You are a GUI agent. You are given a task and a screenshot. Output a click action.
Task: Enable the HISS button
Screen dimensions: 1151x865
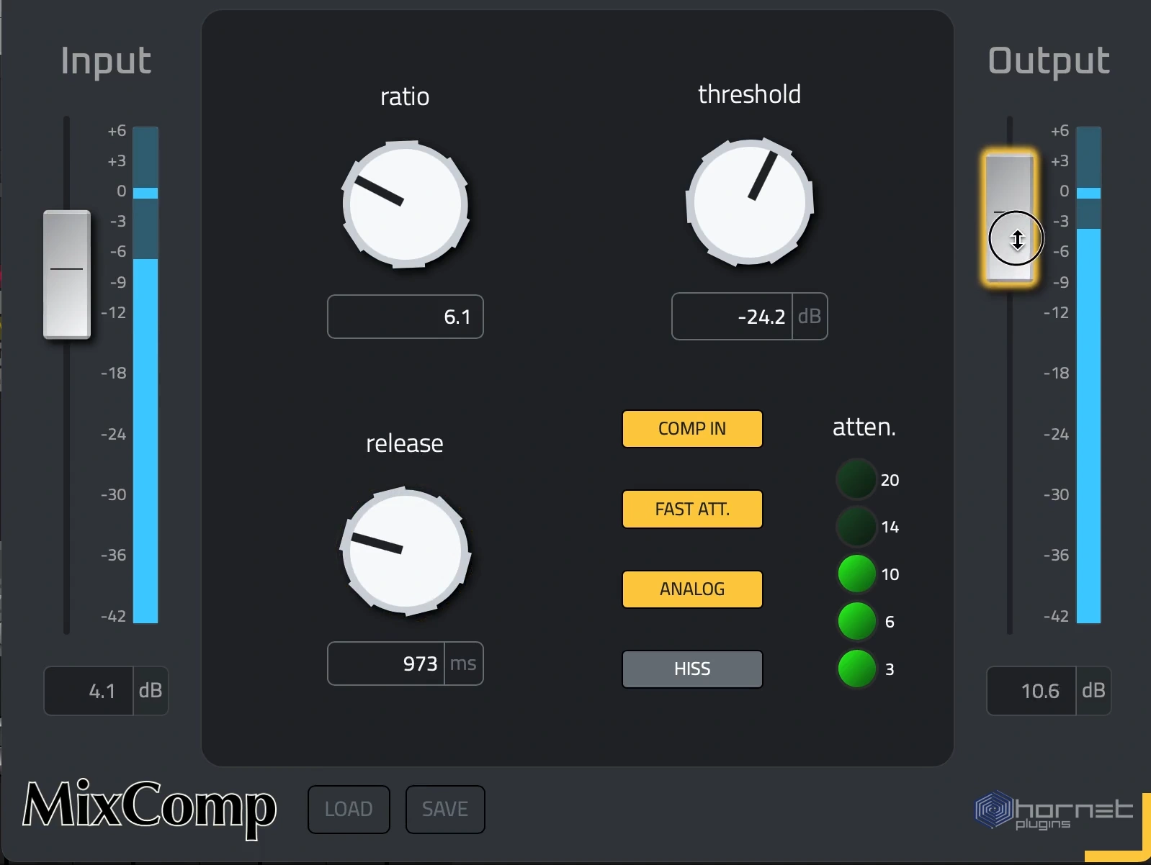coord(692,669)
